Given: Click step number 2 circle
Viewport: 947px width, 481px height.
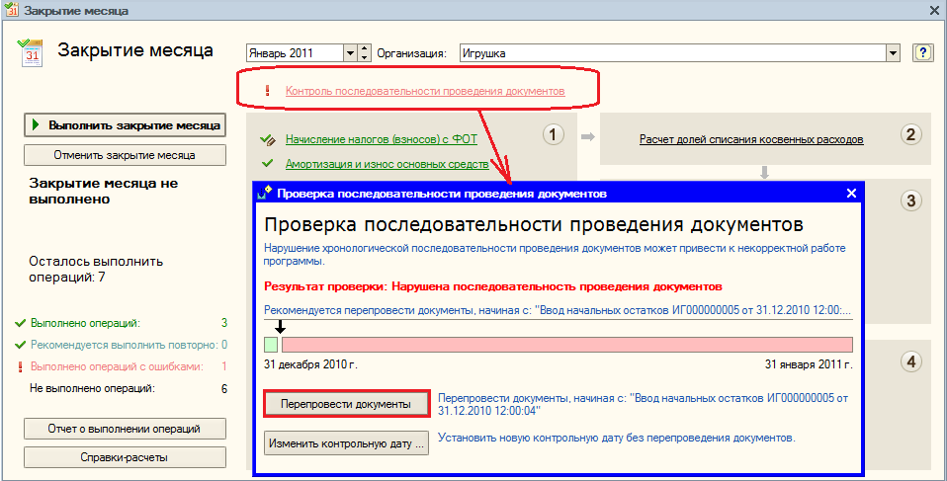Looking at the screenshot, I should (x=910, y=134).
